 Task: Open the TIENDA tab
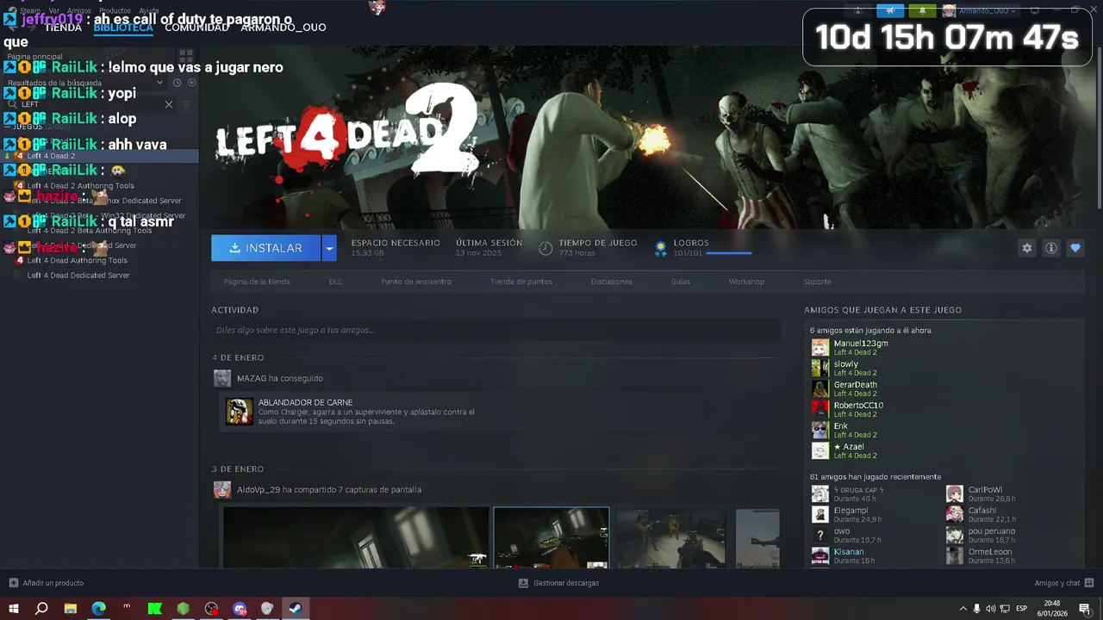click(x=63, y=28)
